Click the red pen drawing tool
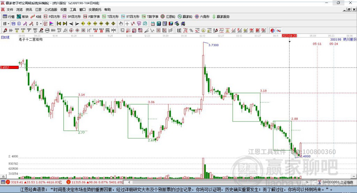357x193 pixels. pos(5,31)
